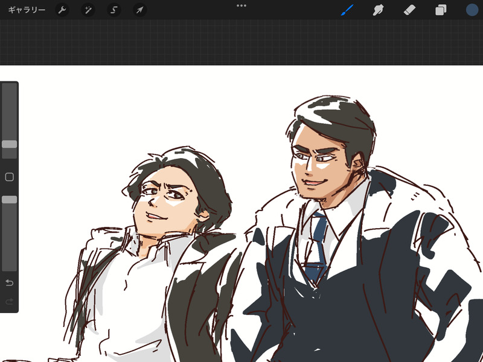Tap the three-dot handle at top center

coord(241,5)
